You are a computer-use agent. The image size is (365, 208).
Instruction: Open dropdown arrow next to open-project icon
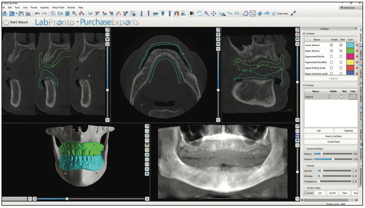16,13
